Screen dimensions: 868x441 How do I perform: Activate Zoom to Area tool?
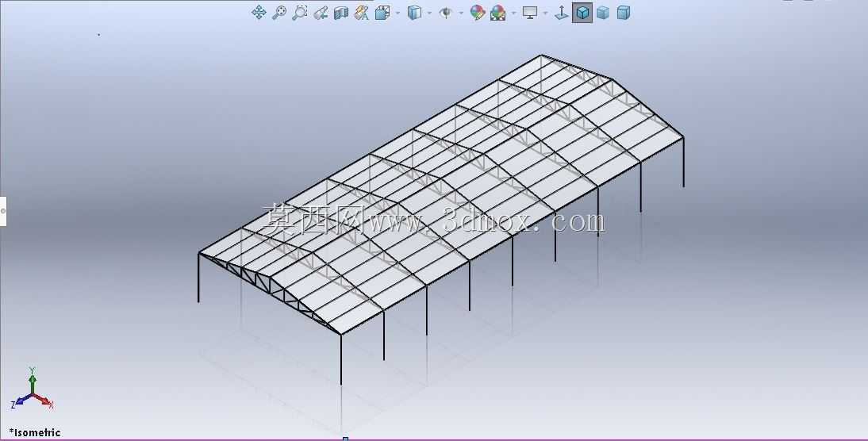(x=299, y=12)
